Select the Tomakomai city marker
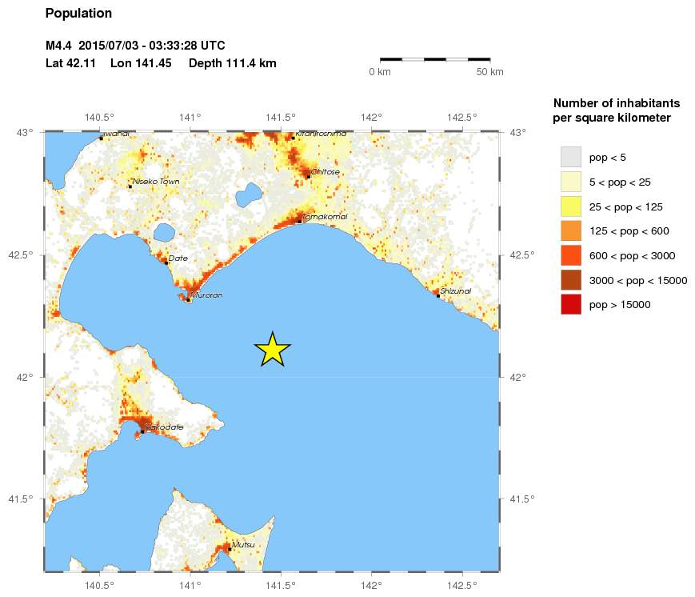This screenshot has height=597, width=695. pyautogui.click(x=299, y=221)
